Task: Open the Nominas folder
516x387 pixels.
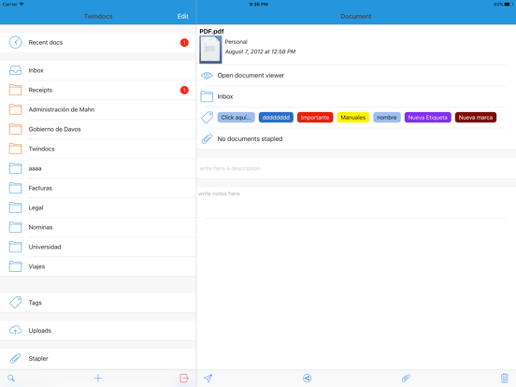Action: [x=98, y=227]
